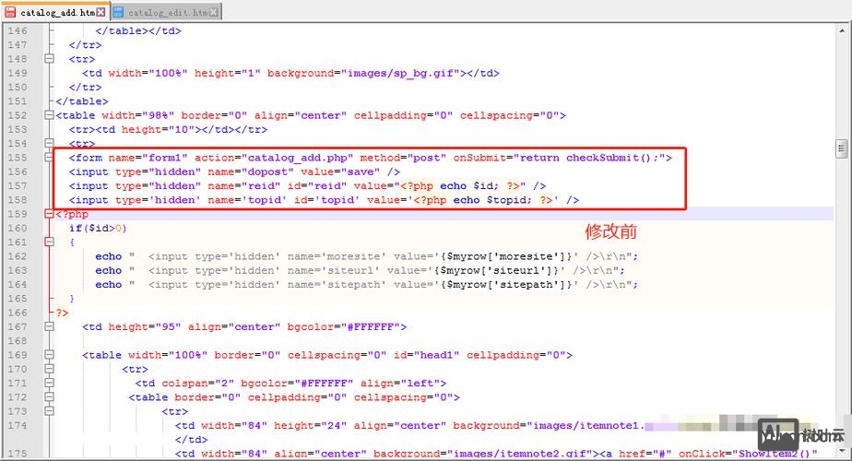This screenshot has height=461, width=852.
Task: Click the scrollbar down arrow
Action: (841, 451)
